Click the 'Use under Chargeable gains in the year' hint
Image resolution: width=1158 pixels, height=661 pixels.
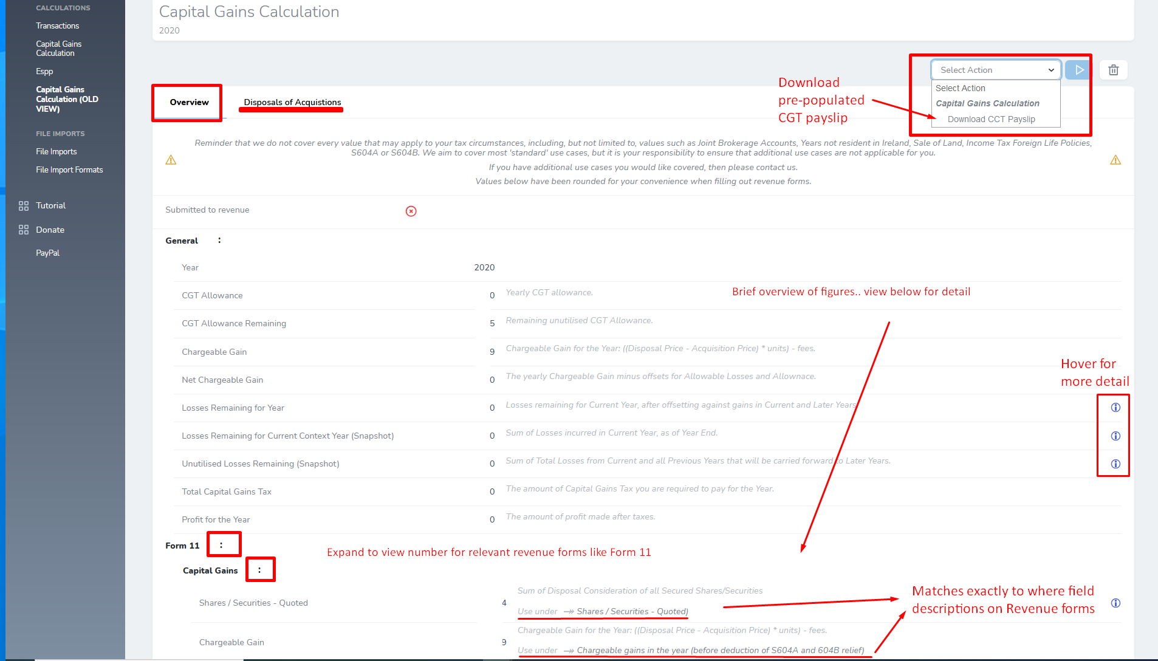point(691,650)
